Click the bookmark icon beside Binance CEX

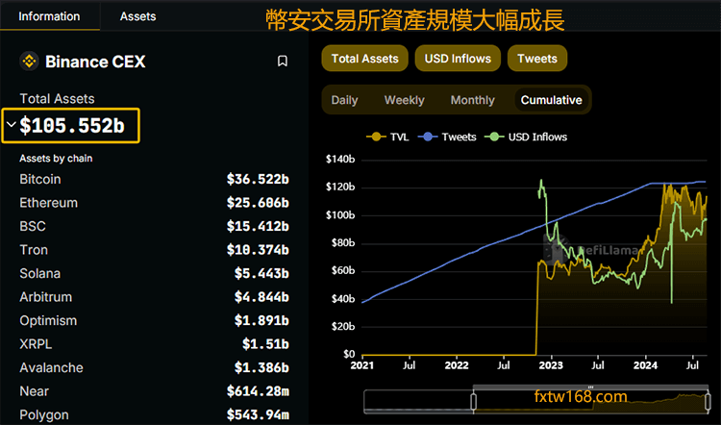tap(283, 62)
